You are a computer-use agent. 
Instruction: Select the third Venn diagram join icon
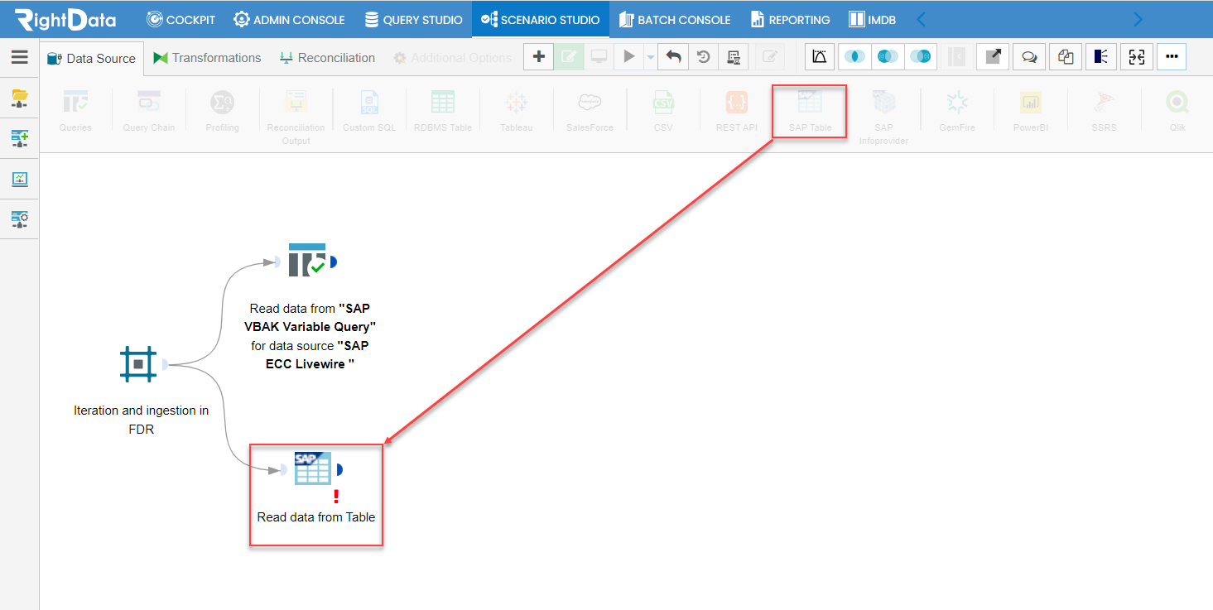tap(921, 57)
